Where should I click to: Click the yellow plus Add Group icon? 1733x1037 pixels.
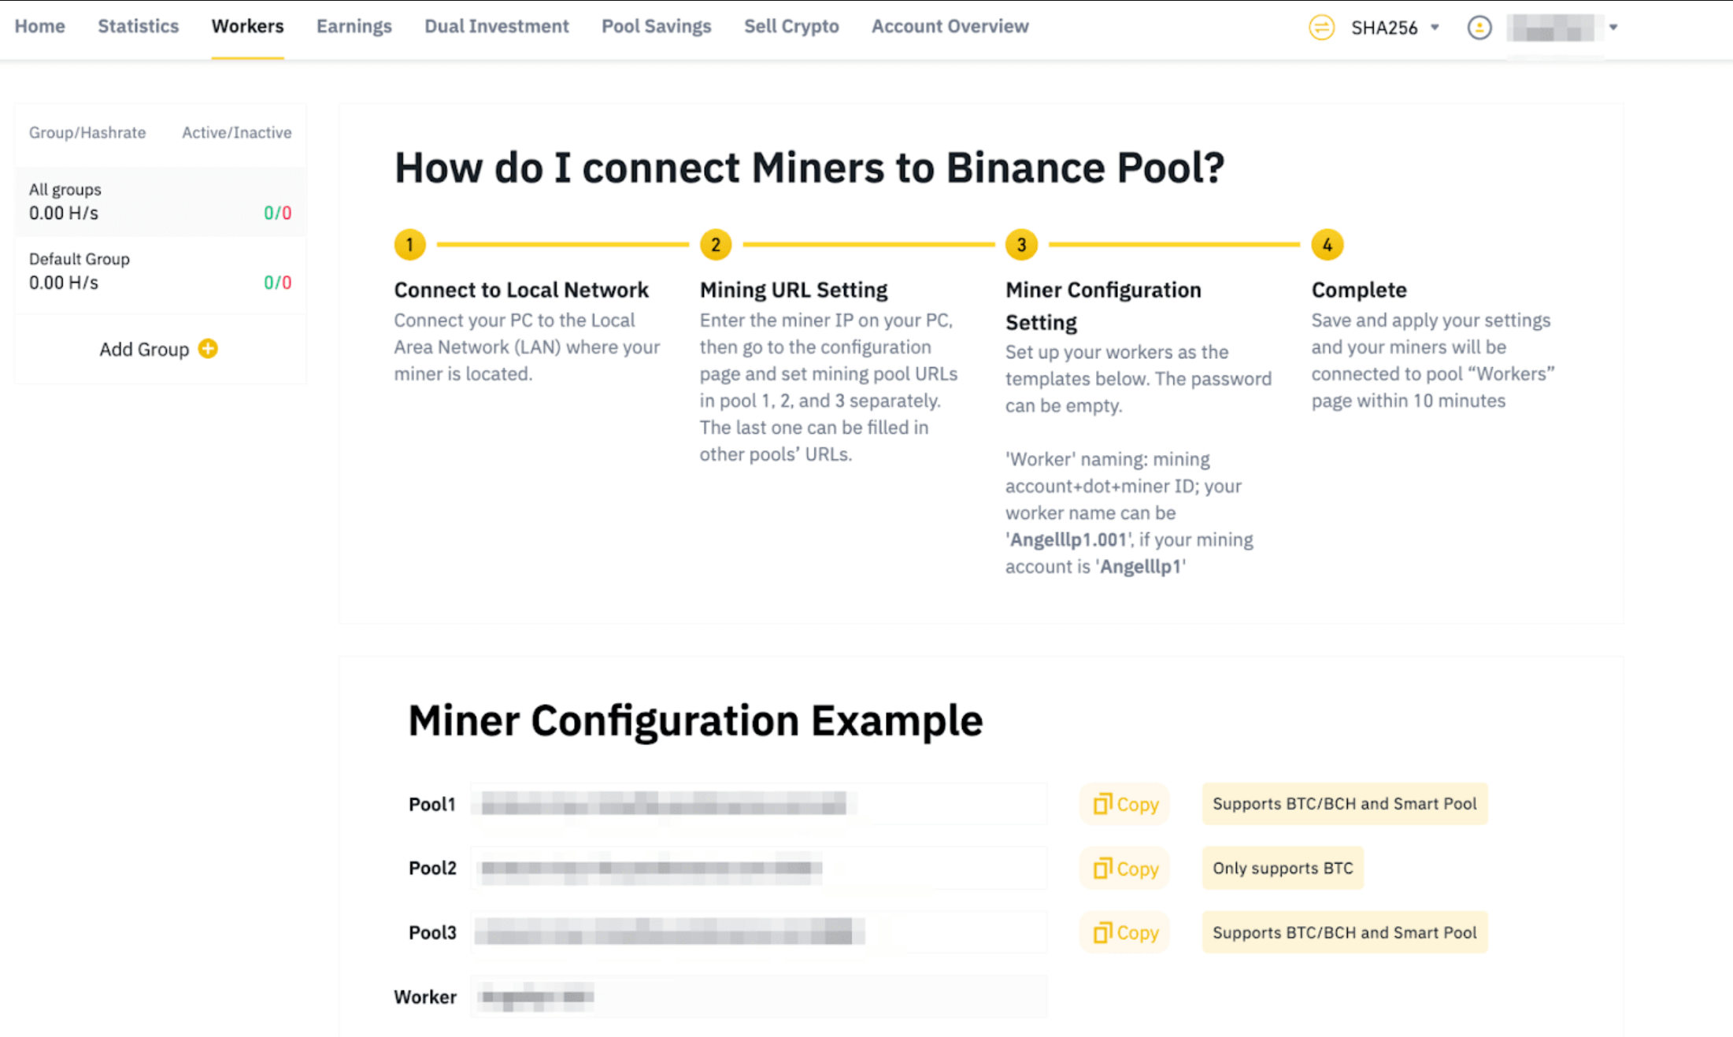pos(208,349)
